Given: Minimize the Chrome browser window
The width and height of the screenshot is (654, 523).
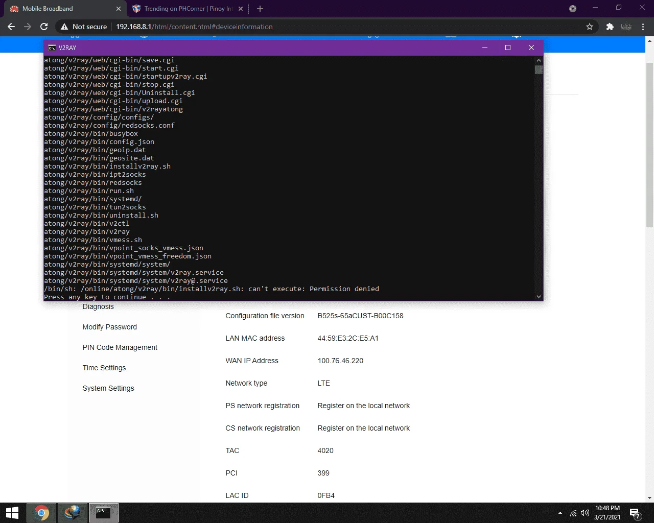Looking at the screenshot, I should tap(595, 8).
